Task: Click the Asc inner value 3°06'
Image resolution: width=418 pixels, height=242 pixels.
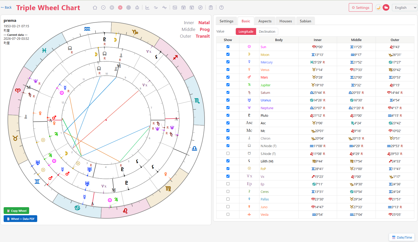Action: [318, 123]
